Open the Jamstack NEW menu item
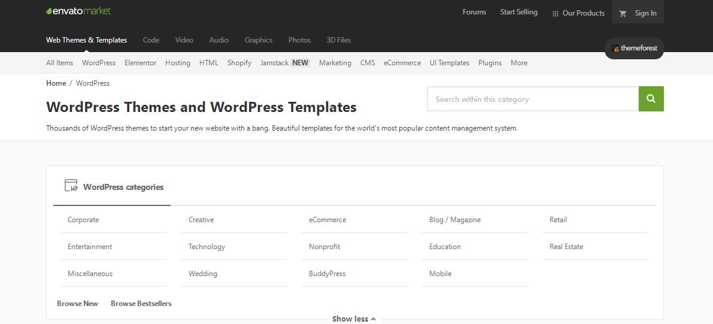Image resolution: width=713 pixels, height=324 pixels. pos(284,63)
